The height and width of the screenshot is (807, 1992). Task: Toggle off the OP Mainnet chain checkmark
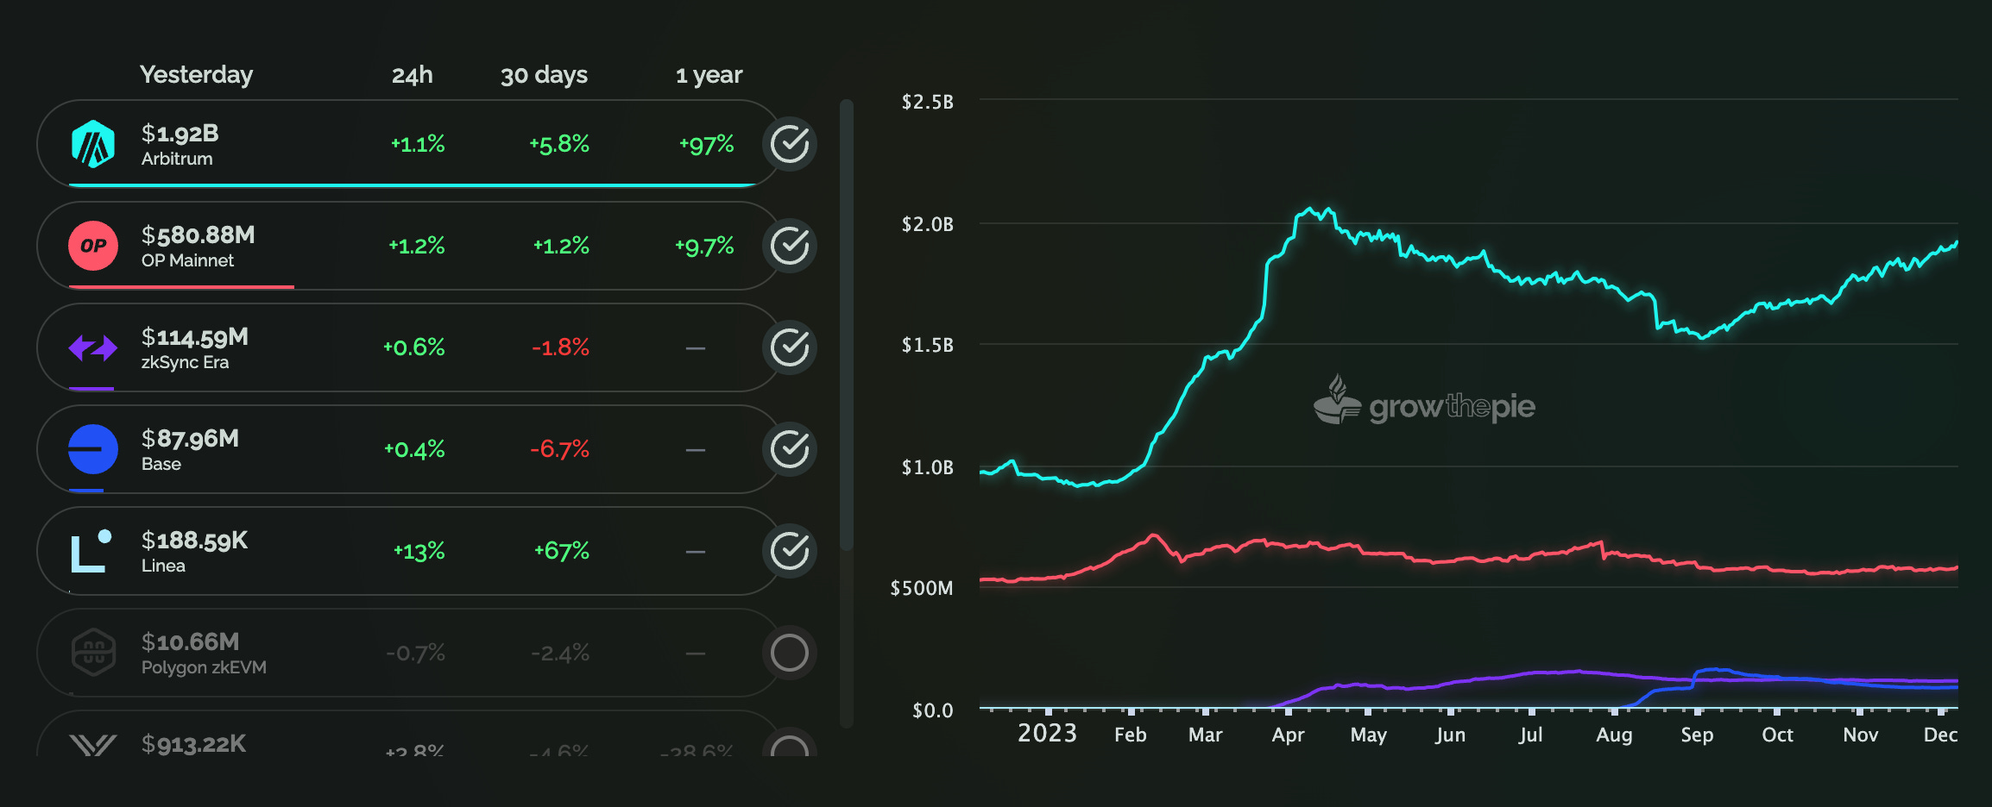790,246
